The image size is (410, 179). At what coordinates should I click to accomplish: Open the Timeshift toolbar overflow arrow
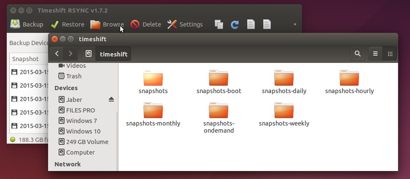(295, 24)
